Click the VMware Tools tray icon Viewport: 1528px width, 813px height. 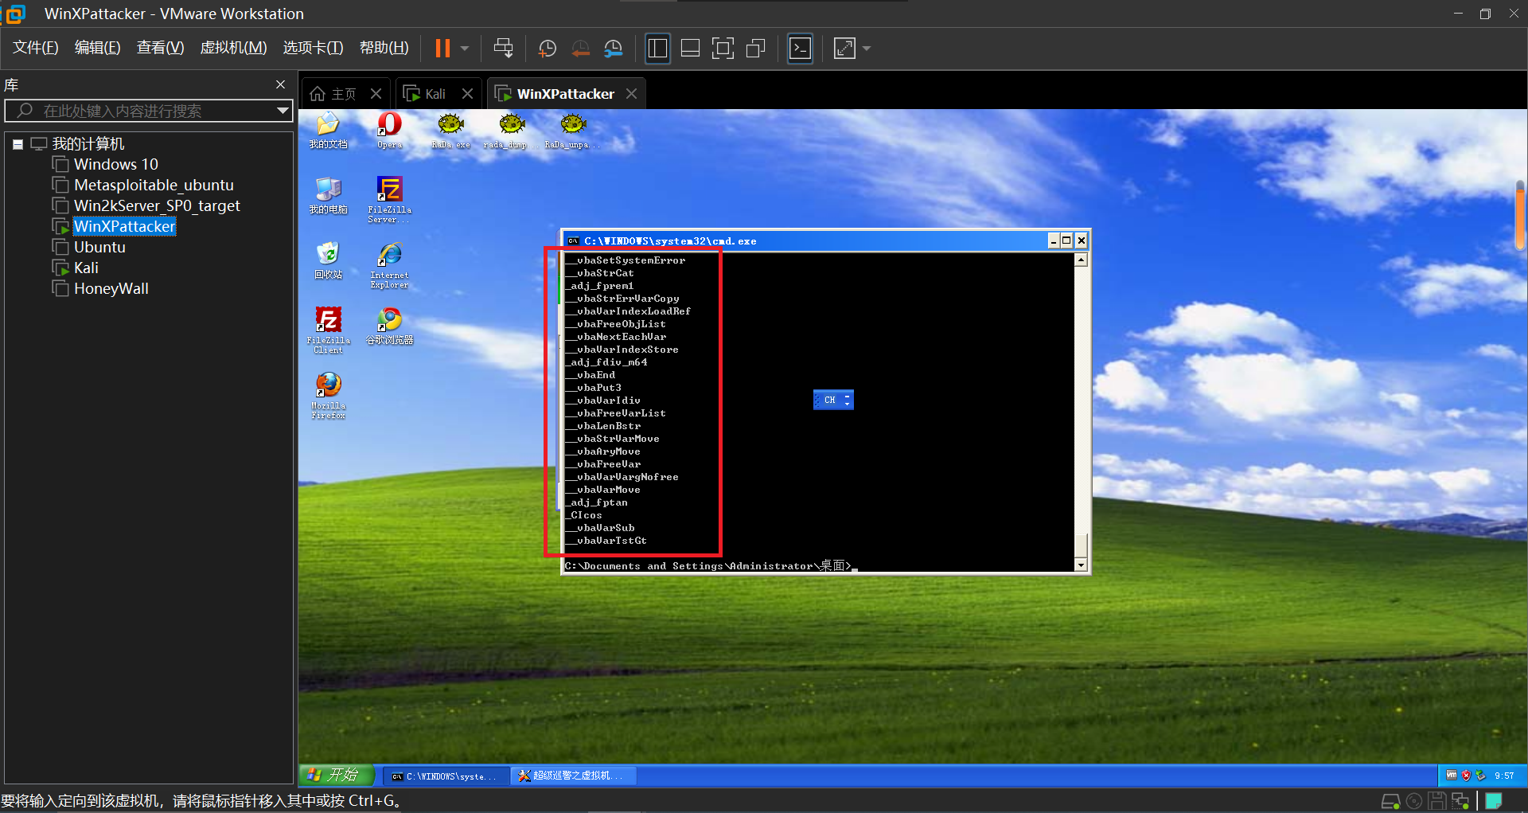click(x=1452, y=775)
